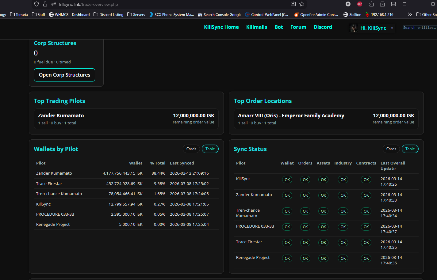Show more bookmarks with the double chevron
The width and height of the screenshot is (437, 280).
tap(410, 14)
